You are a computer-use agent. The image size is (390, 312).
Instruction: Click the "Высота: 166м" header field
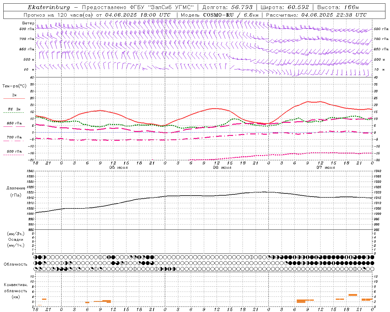(338, 7)
